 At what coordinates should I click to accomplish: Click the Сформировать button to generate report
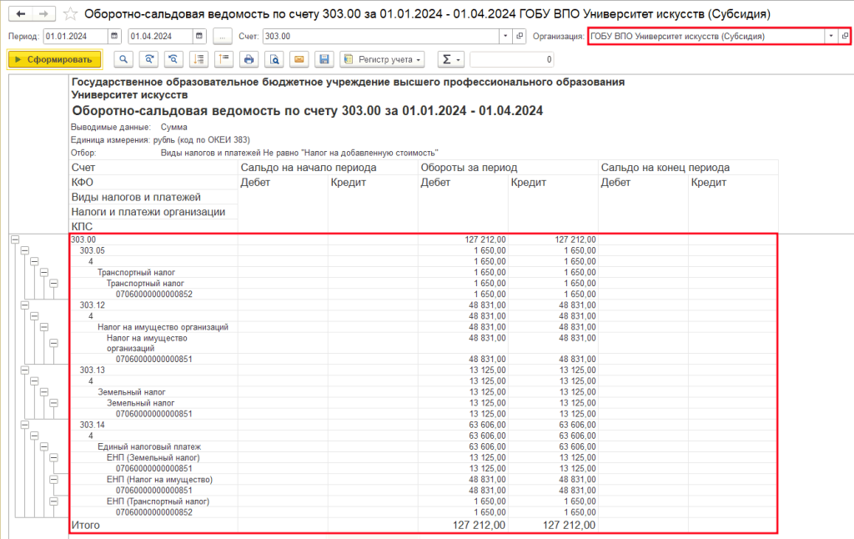point(54,59)
